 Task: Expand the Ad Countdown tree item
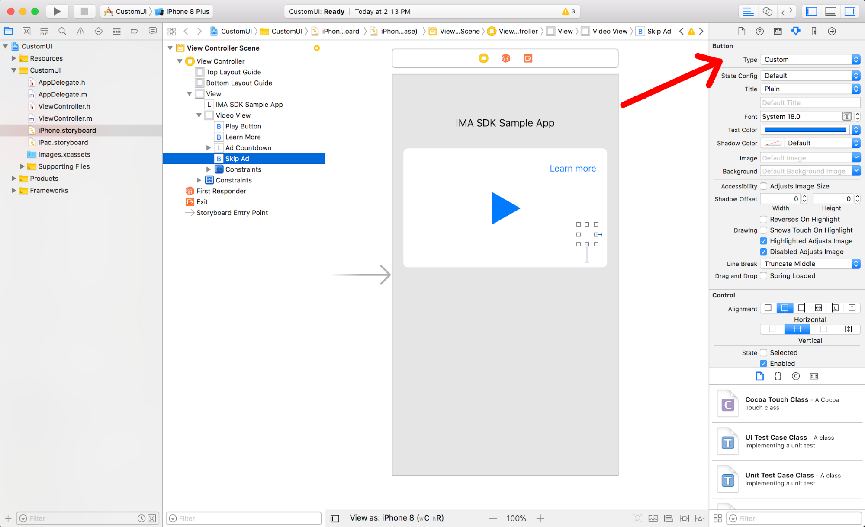209,148
